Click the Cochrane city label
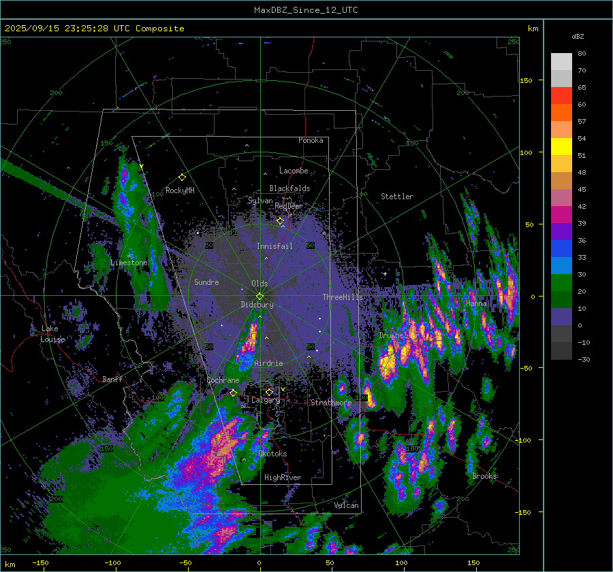 (223, 380)
